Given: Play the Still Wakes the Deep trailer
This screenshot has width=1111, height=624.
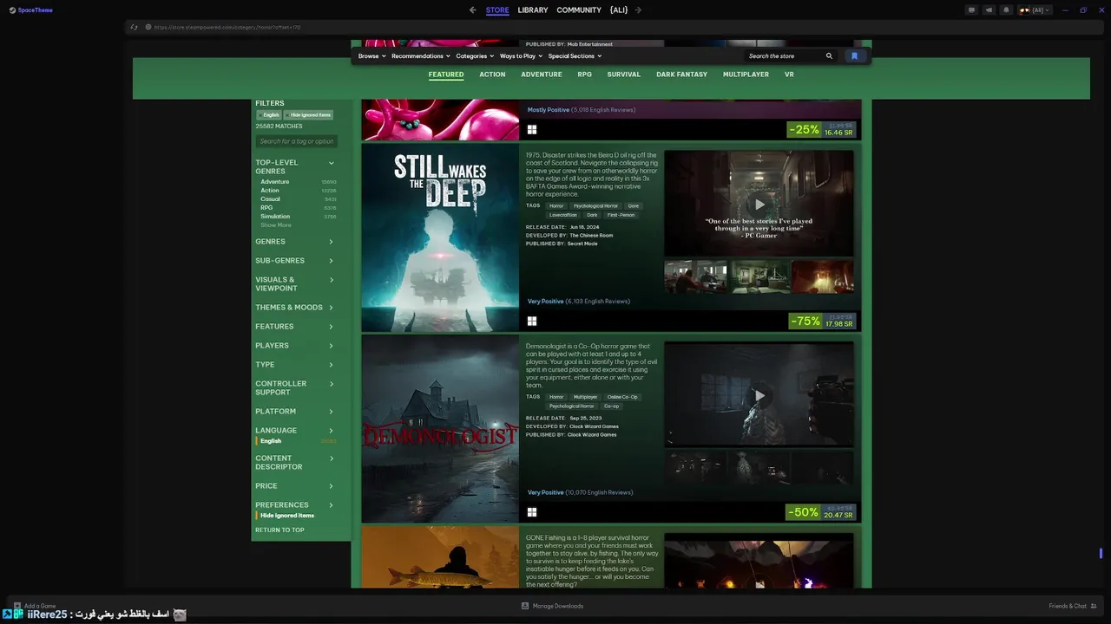Looking at the screenshot, I should pos(759,205).
